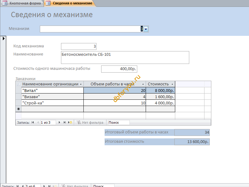
Task: Click the row selector of the "Строй-ка" row
Action: tap(18, 103)
